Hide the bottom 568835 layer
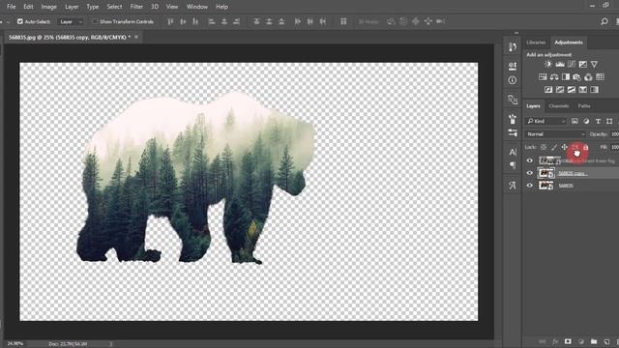Screen dimensions: 619x348 coord(530,185)
